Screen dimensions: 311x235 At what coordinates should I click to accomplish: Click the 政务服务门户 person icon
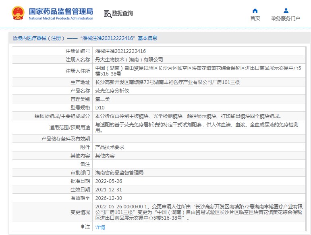coord(286,10)
